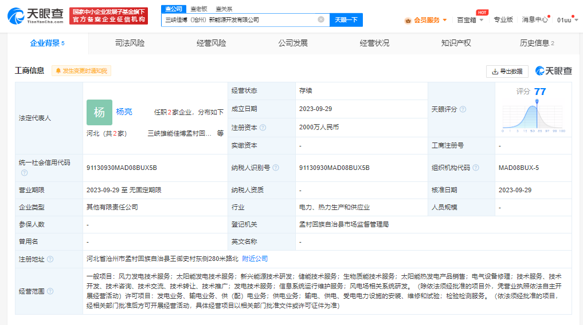
Task: Click the 导出数据 export button
Action: point(507,72)
